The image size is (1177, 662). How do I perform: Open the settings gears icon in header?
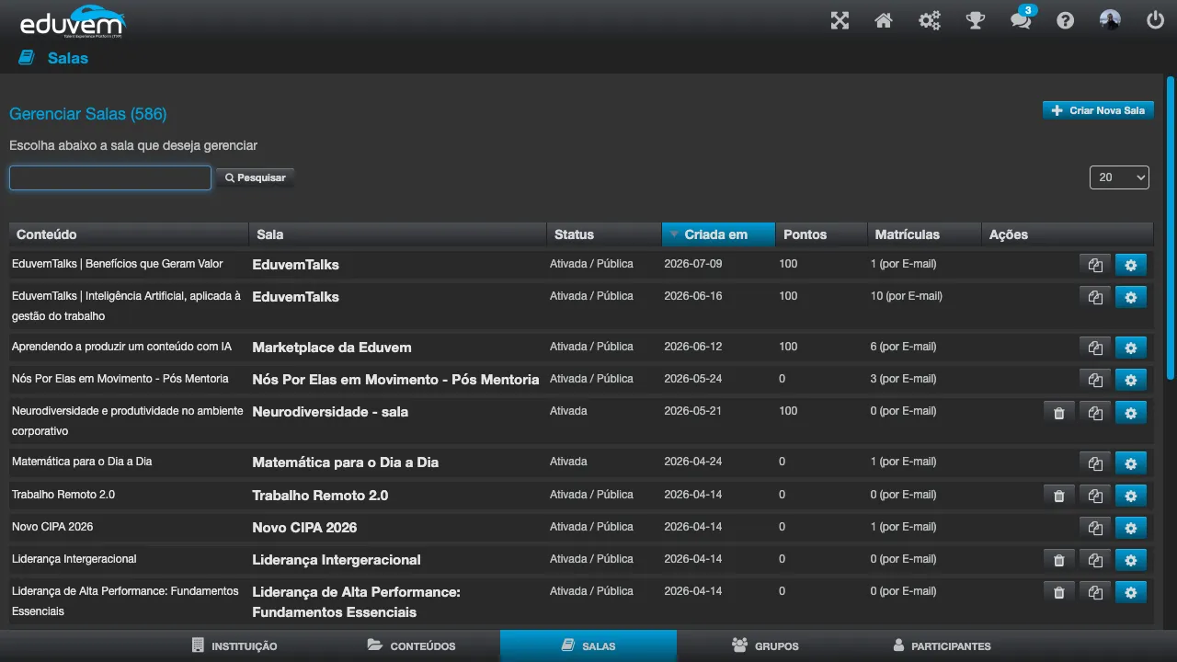[930, 20]
